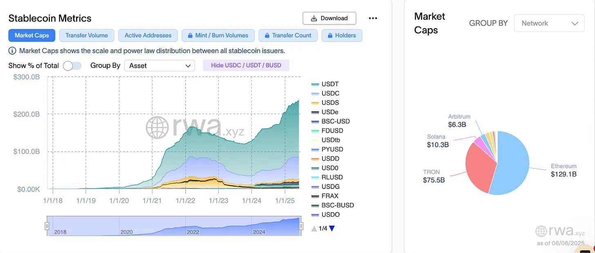Switch to the Active Addresses tab
This screenshot has height=253, width=595.
[148, 36]
